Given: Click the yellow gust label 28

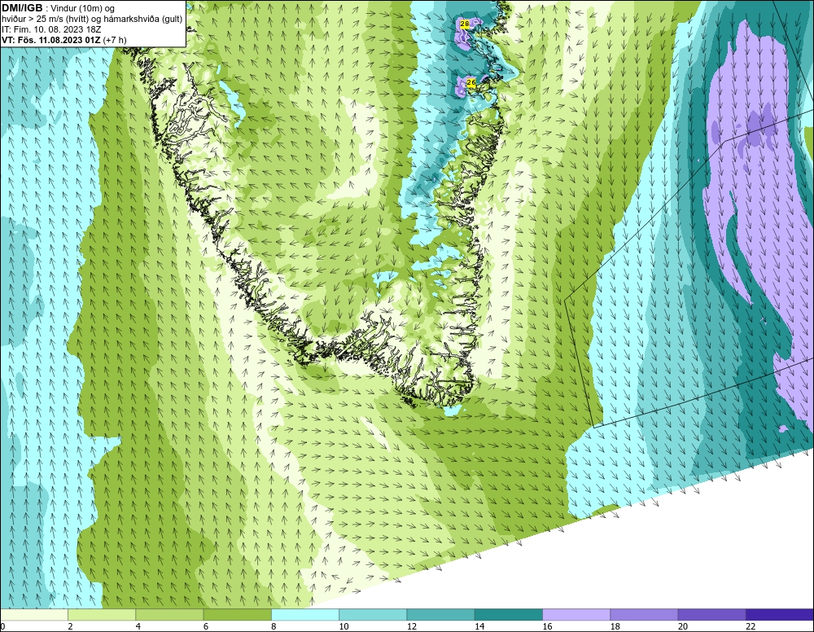Looking at the screenshot, I should (465, 24).
